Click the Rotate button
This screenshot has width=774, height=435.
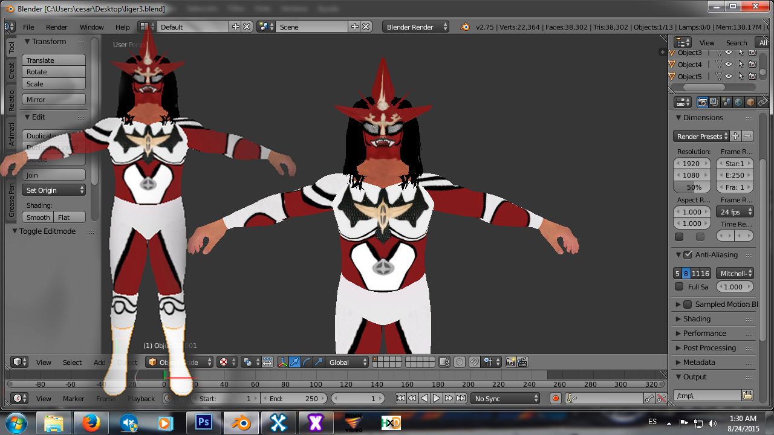[54, 72]
